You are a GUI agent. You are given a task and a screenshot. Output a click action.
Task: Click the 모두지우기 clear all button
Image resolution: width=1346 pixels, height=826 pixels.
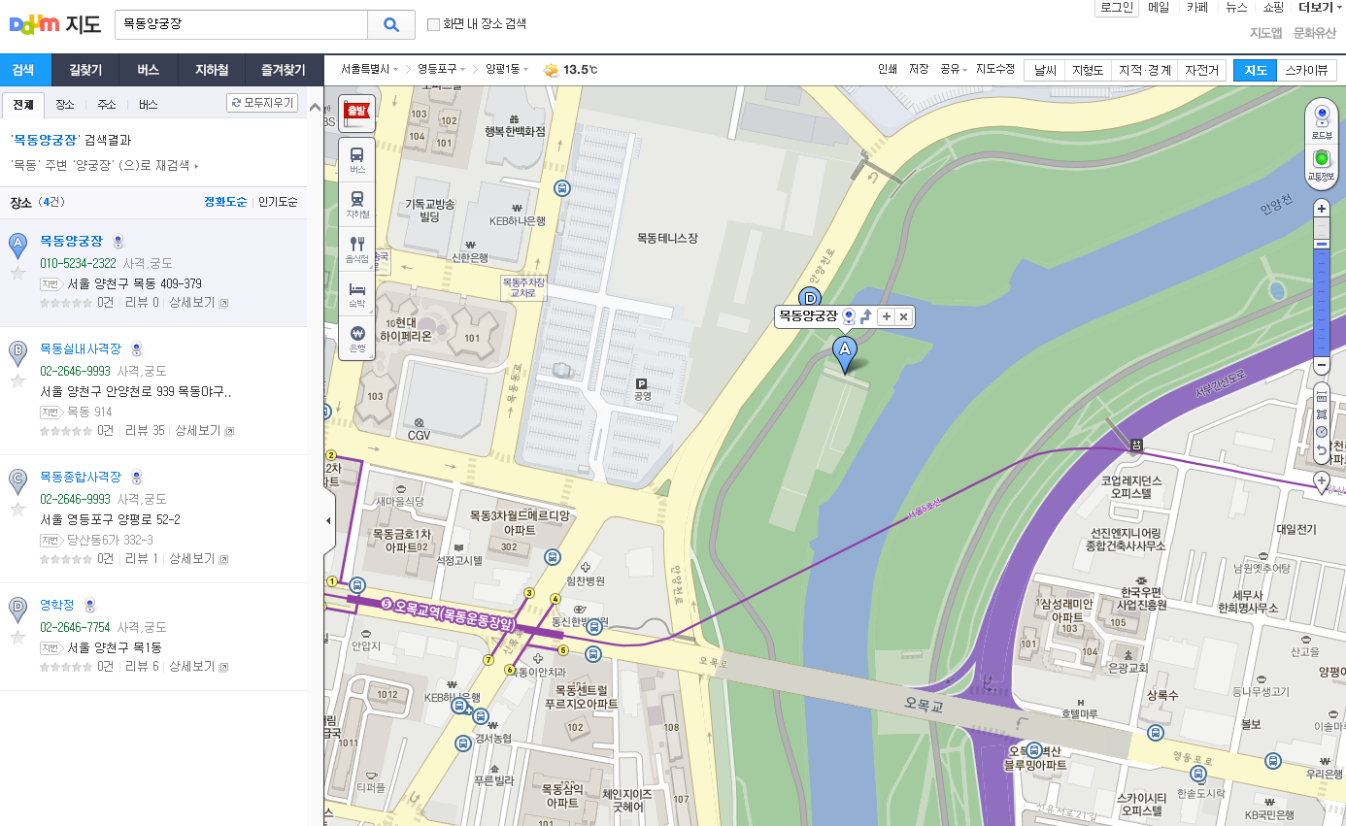point(262,103)
